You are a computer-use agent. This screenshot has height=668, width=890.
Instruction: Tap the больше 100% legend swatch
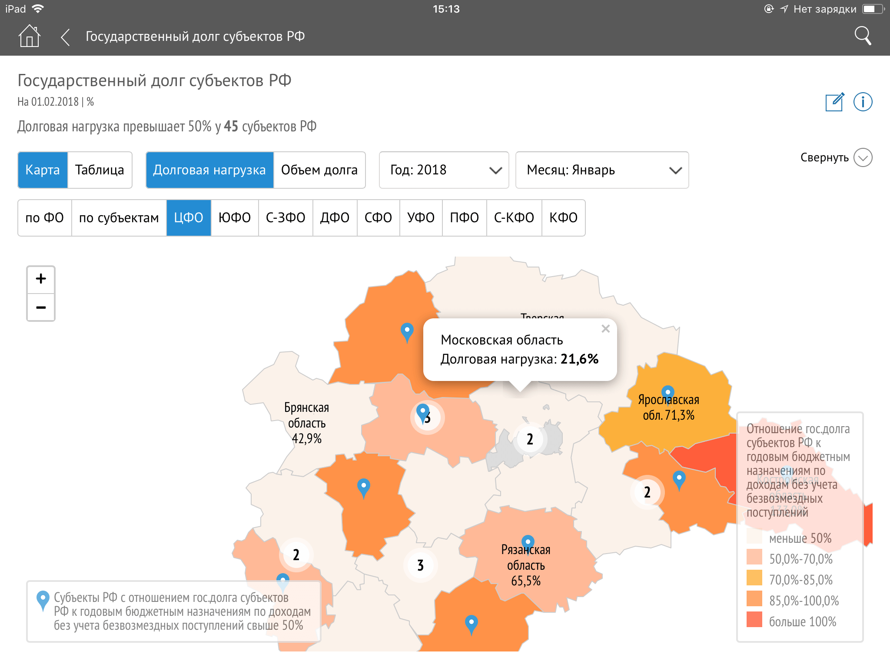click(754, 619)
